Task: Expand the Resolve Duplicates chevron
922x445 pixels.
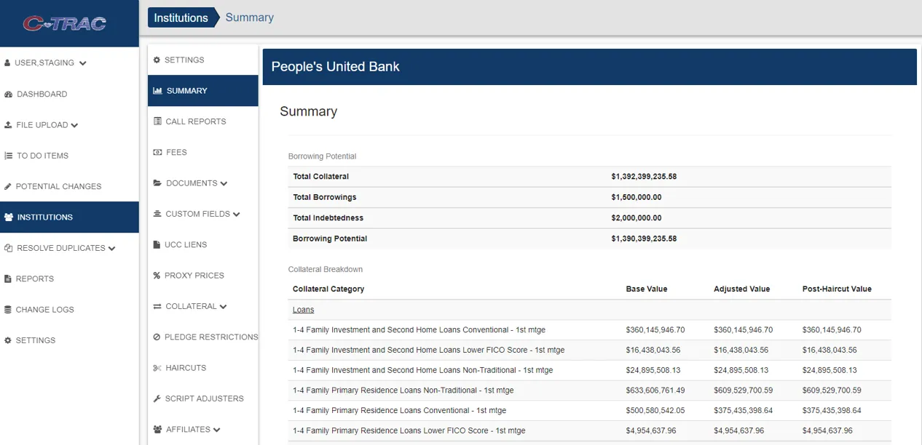Action: [111, 249]
